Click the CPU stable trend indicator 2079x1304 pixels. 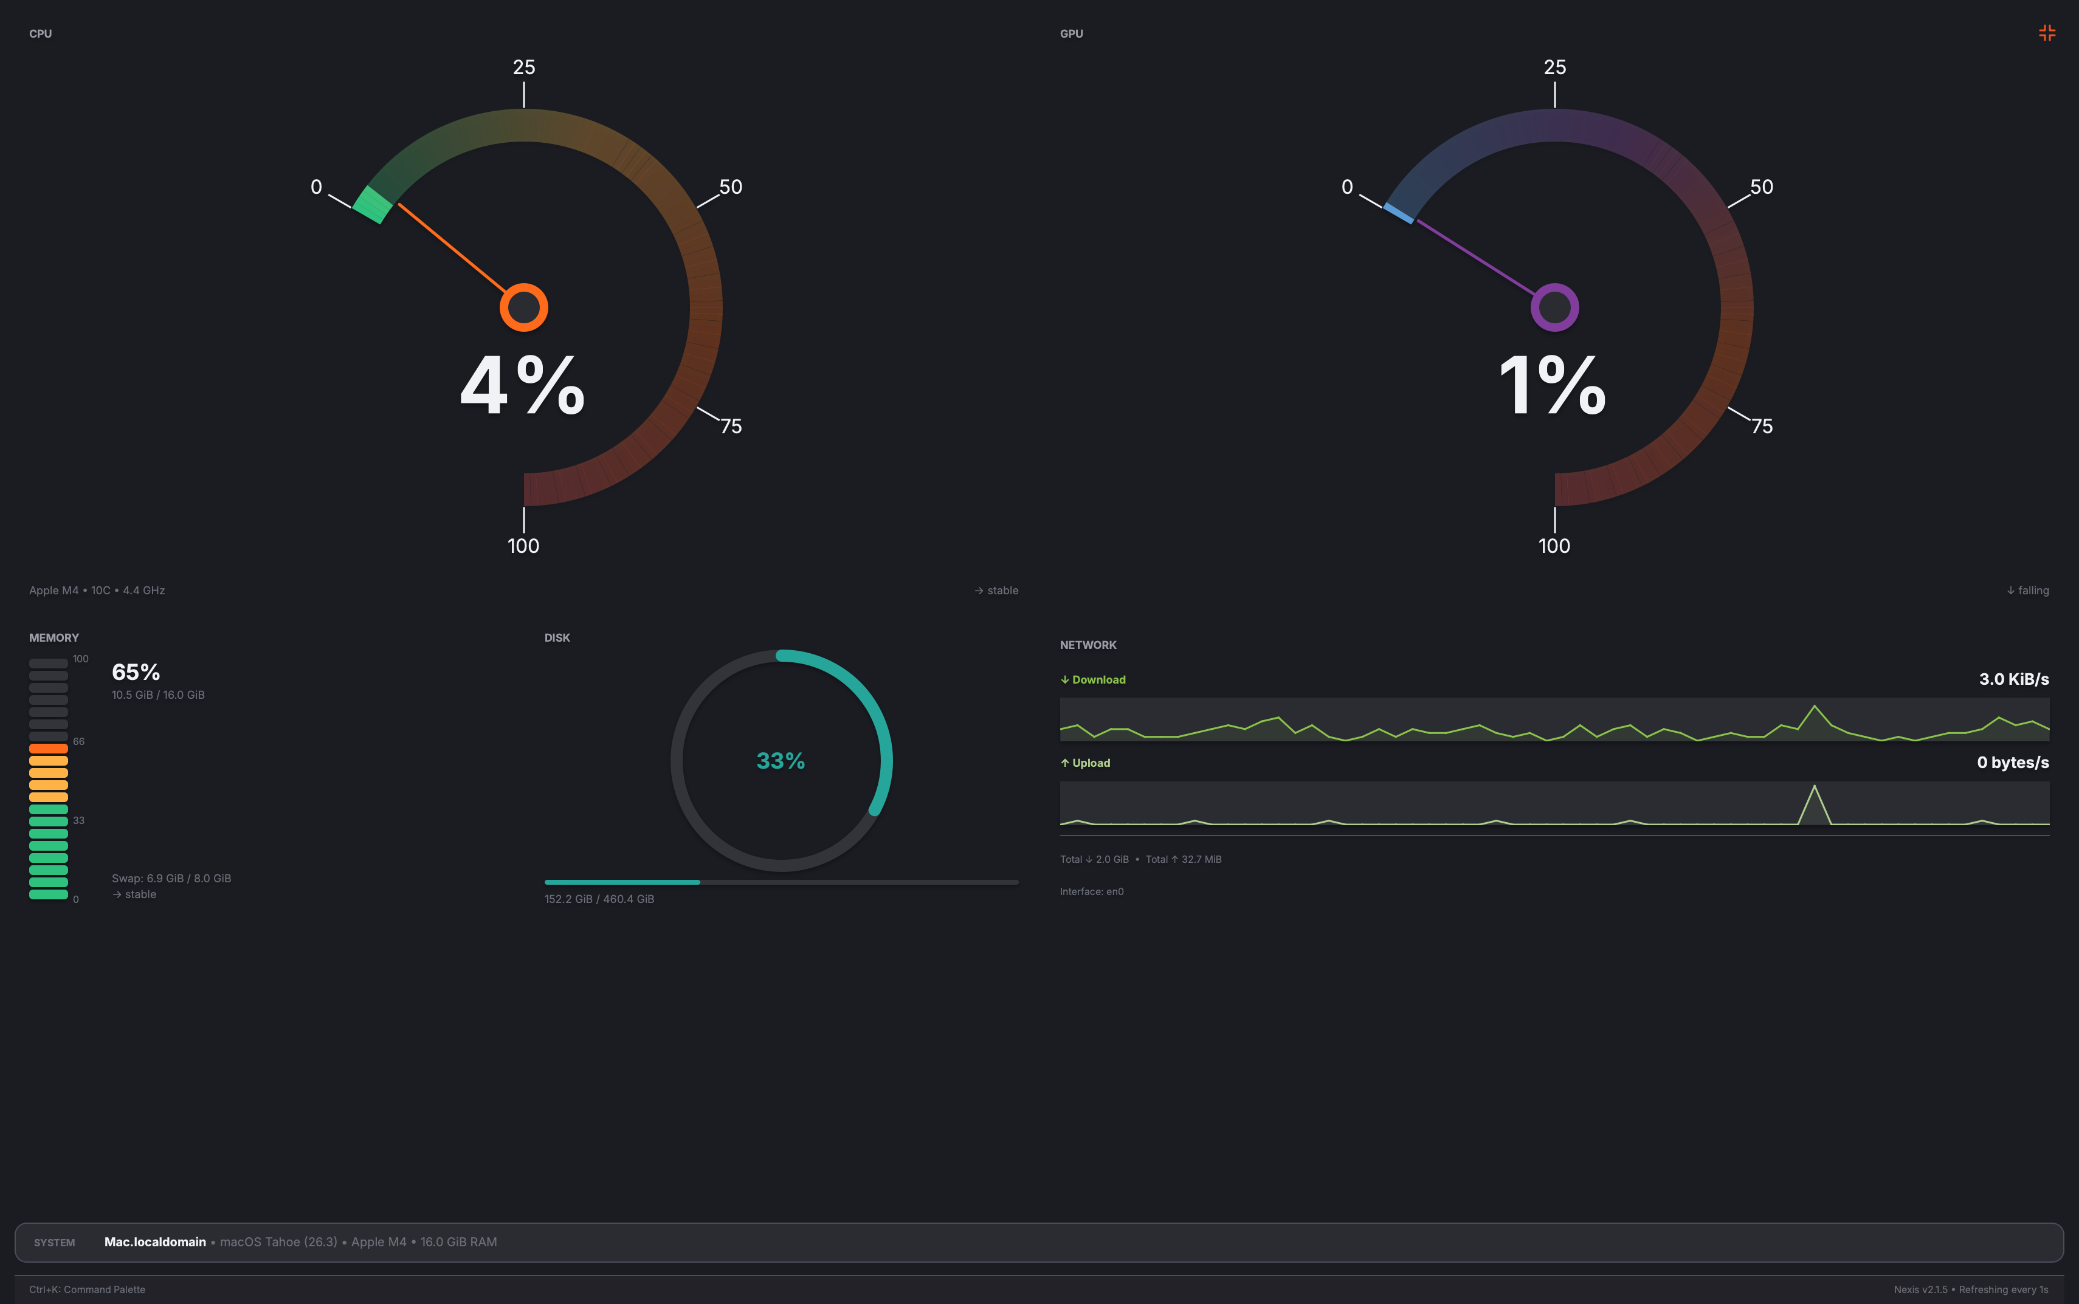point(996,591)
